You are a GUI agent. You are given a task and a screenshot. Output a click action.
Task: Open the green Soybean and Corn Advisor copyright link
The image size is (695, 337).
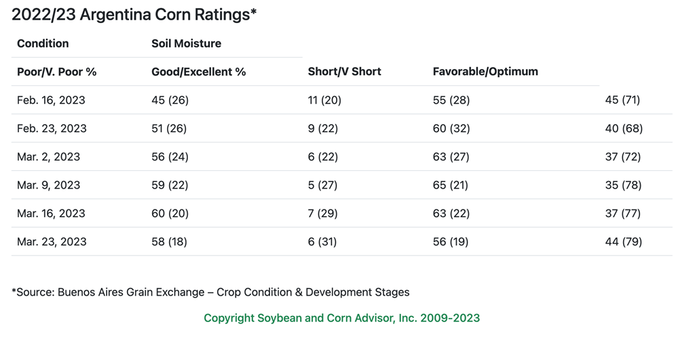pos(341,318)
